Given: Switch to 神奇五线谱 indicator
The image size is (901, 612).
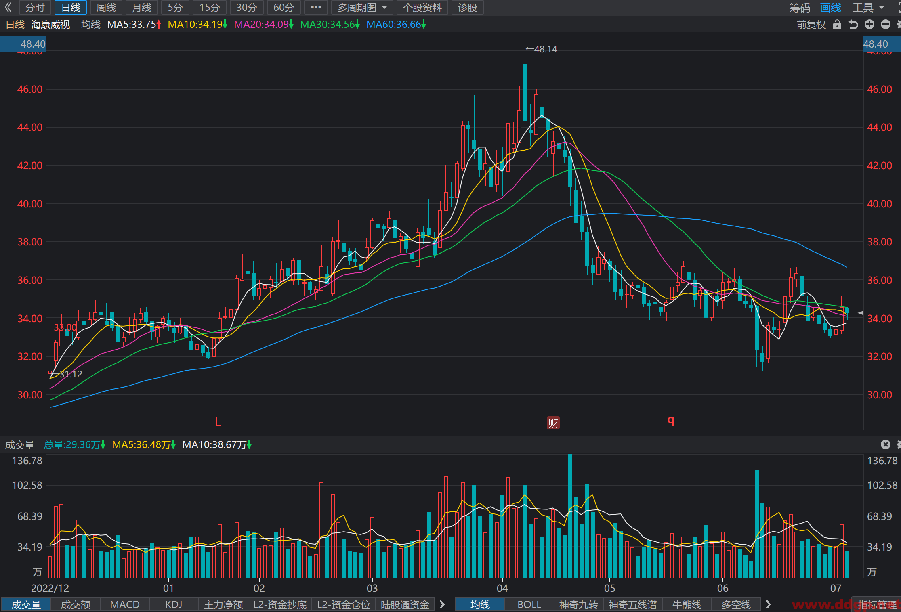Looking at the screenshot, I should [x=633, y=604].
